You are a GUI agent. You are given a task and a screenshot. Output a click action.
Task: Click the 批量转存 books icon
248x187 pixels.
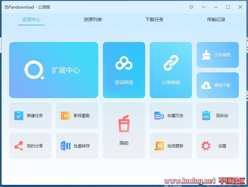point(66,146)
